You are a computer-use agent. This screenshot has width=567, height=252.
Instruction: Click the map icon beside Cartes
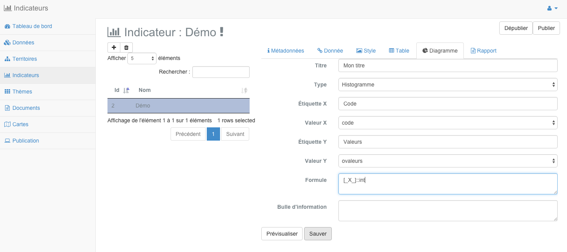[7, 124]
